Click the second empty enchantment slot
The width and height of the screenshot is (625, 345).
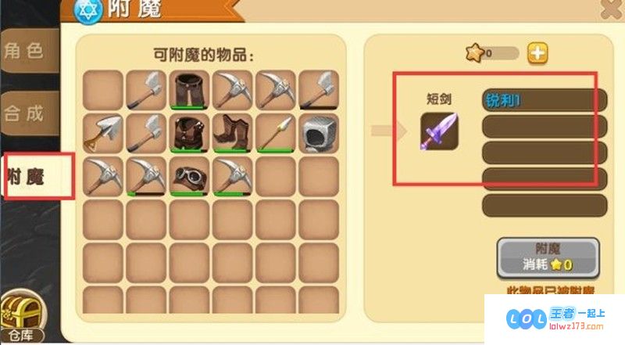[545, 153]
